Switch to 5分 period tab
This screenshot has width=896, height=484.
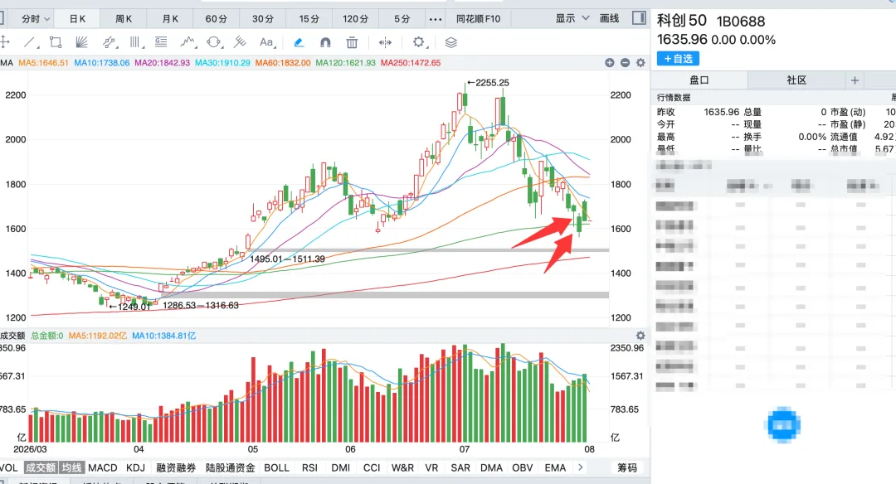pos(402,19)
